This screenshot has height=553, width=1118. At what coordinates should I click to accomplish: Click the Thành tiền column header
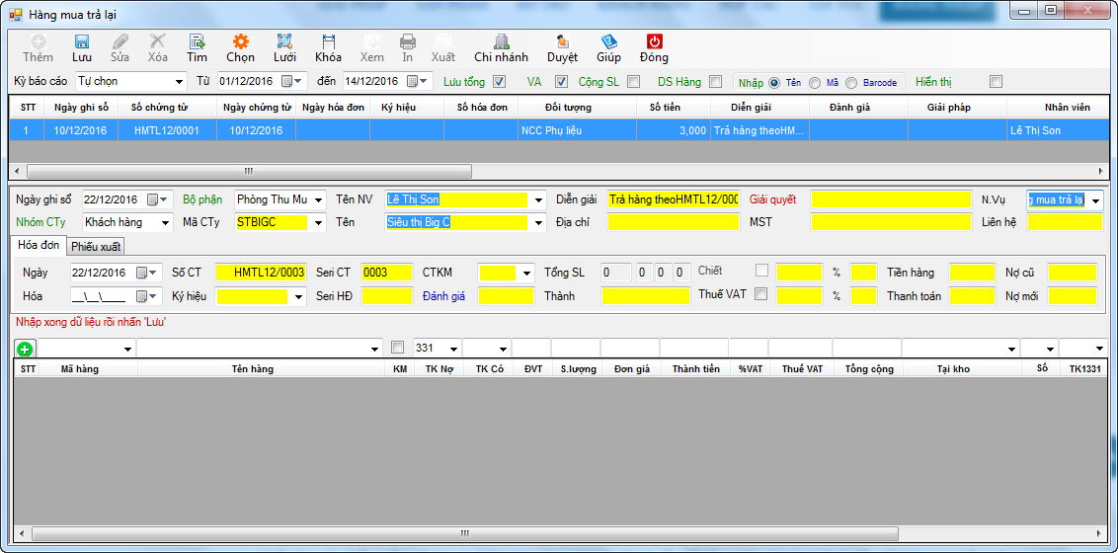click(696, 369)
